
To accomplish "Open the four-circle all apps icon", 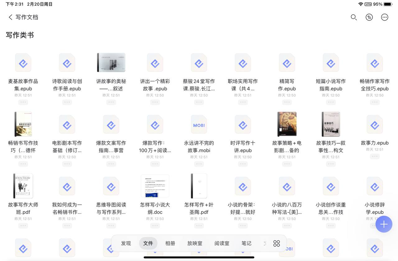I will (276, 243).
